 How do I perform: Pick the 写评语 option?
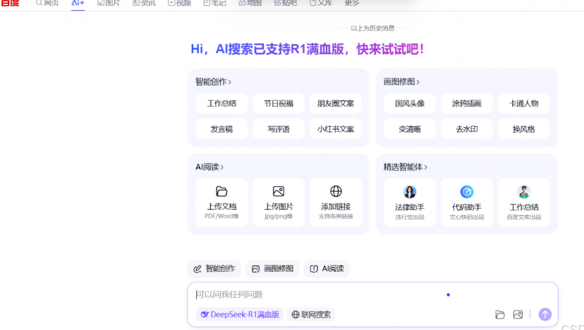point(278,129)
